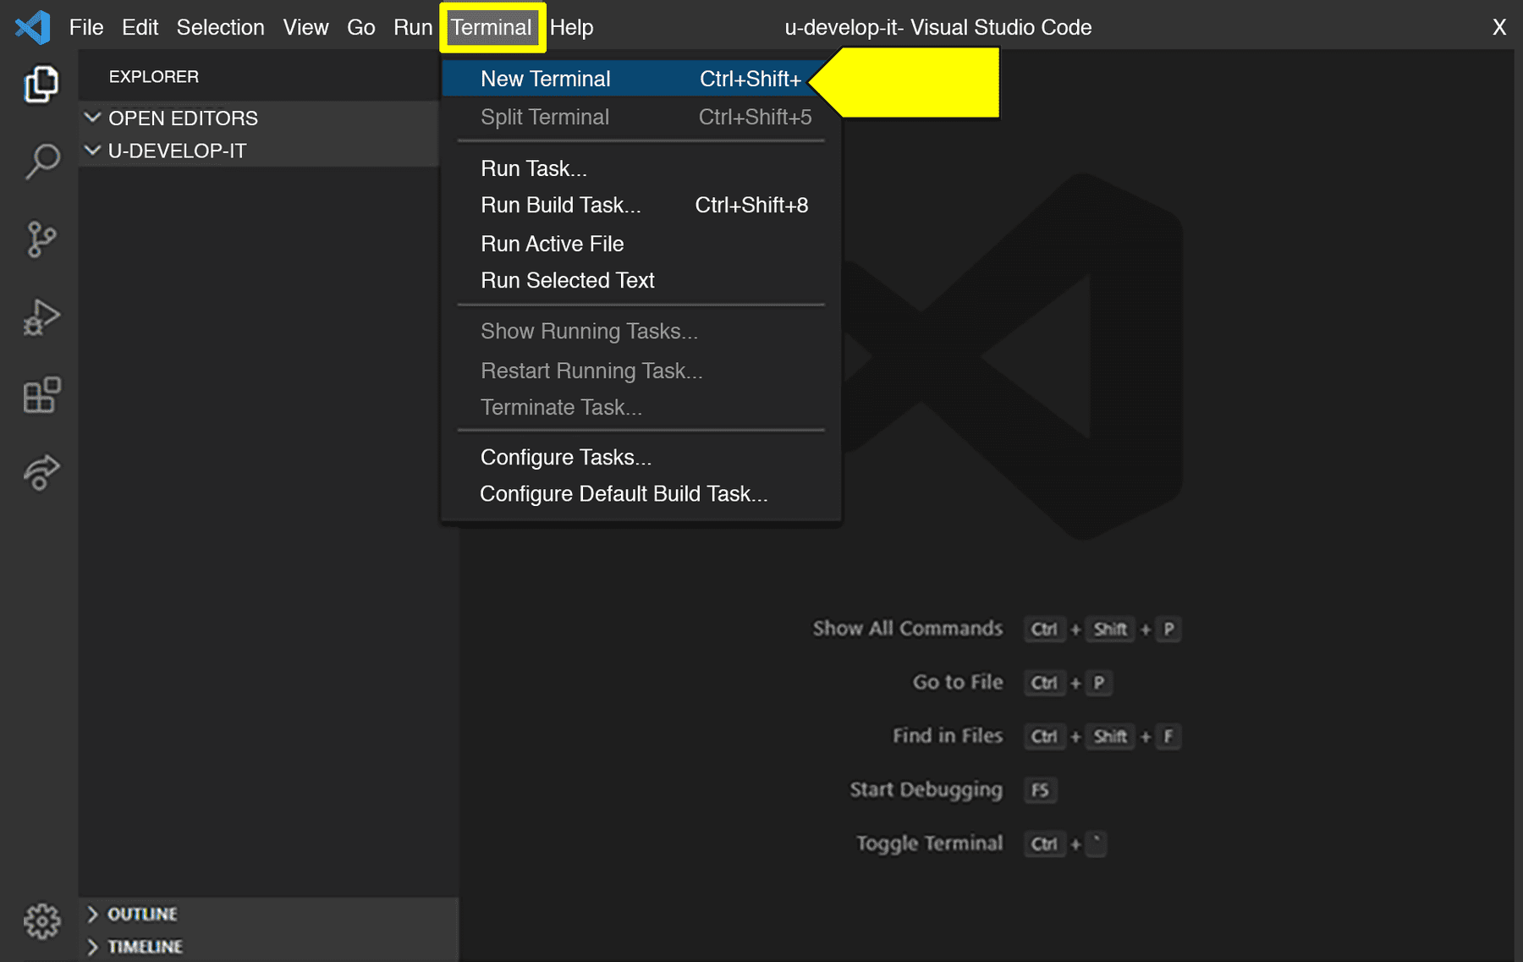Open the Explorer view icon
Screen dimensions: 1523x962
click(x=41, y=84)
